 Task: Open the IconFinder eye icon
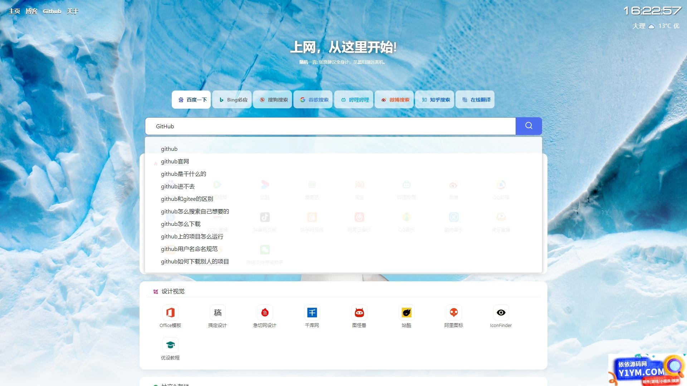point(501,313)
